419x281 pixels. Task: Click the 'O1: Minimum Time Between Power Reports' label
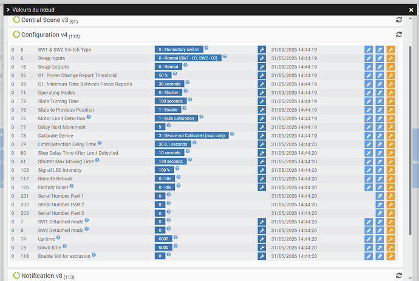pos(85,84)
